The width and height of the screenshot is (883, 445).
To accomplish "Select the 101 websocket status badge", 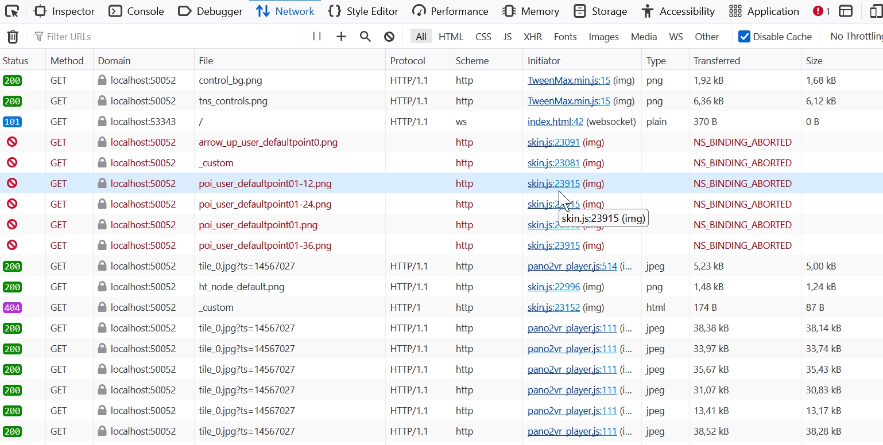I will coord(12,122).
